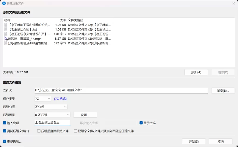The image size is (238, 147).
Task: Click path cell D:\新建文件夹 (2)\获取最新地
Action: click(x=89, y=43)
